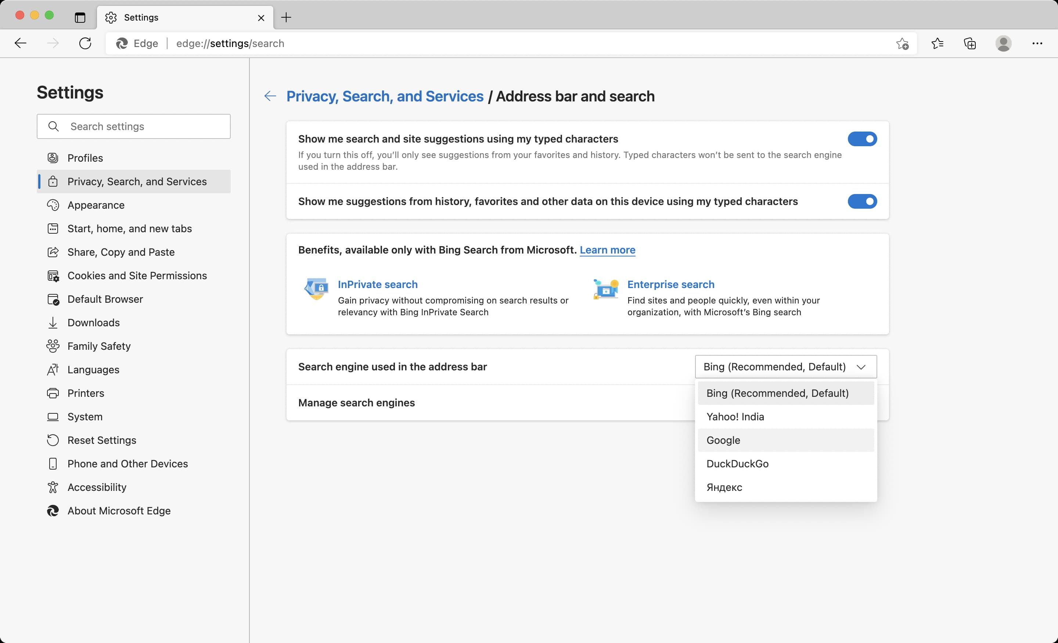Open the Collections icon
Viewport: 1058px width, 643px height.
coord(970,43)
